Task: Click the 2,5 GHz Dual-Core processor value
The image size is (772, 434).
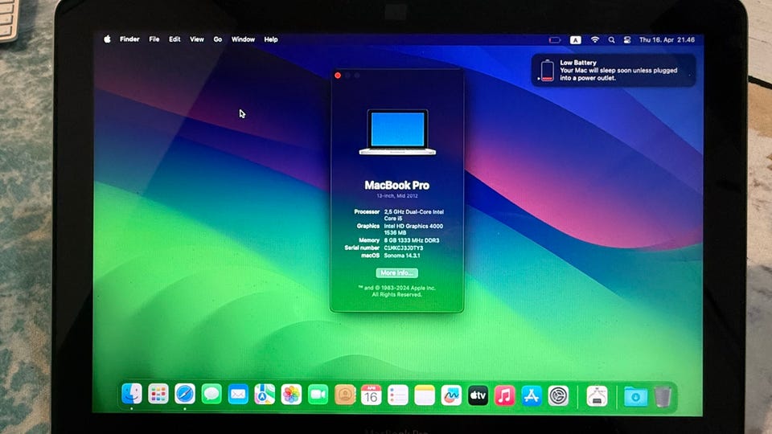Action: click(x=413, y=215)
